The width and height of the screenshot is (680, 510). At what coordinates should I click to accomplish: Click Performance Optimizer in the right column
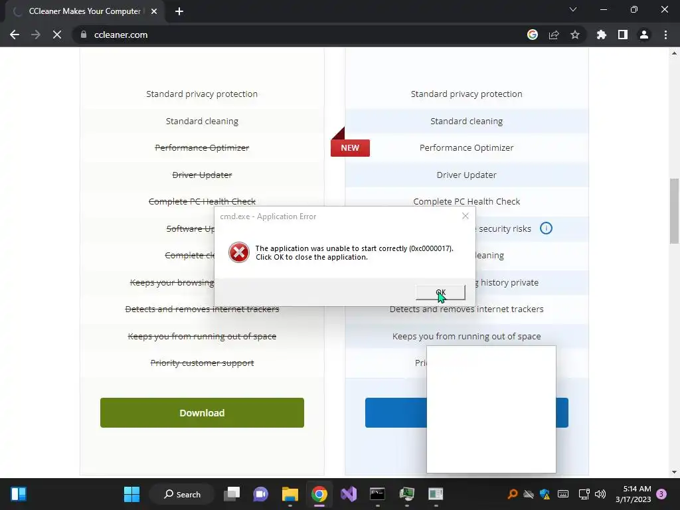[467, 147]
